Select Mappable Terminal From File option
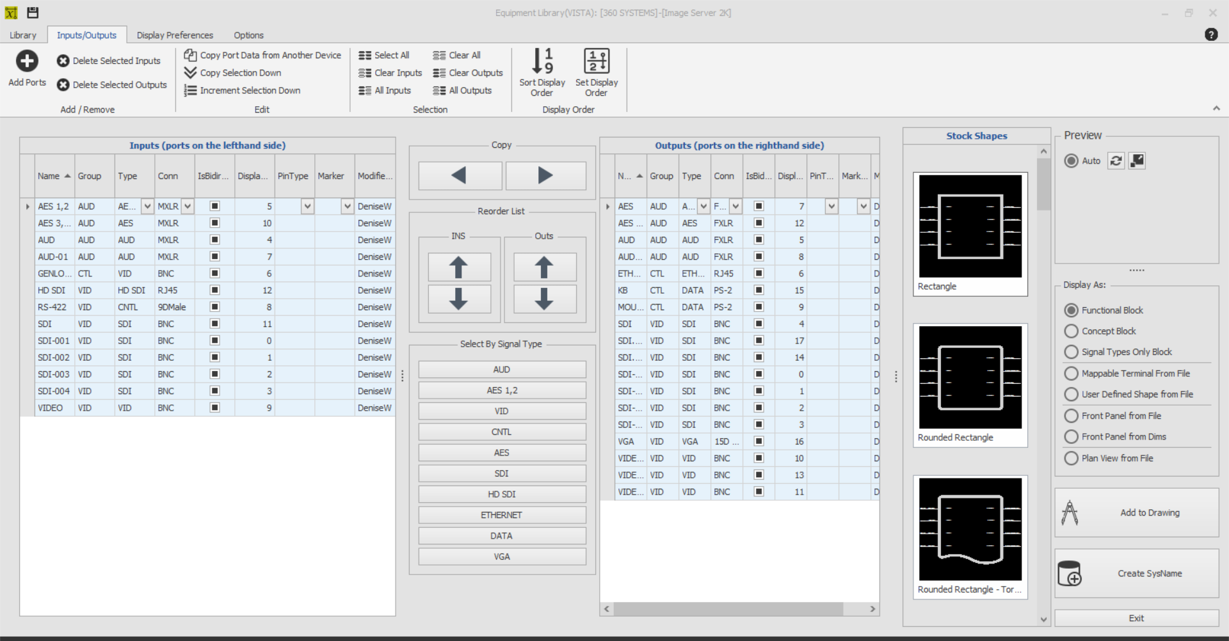The height and width of the screenshot is (641, 1229). pyautogui.click(x=1071, y=374)
